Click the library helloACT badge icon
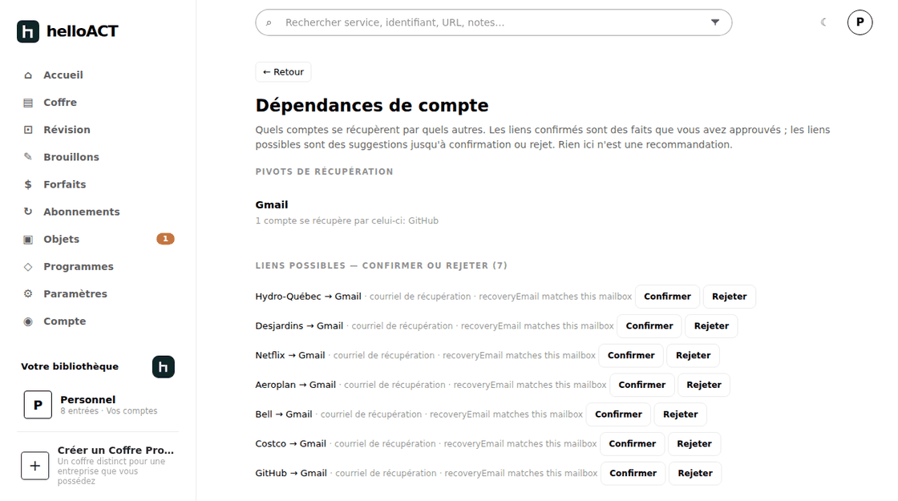Screen dimensions: 898x501 [164, 367]
